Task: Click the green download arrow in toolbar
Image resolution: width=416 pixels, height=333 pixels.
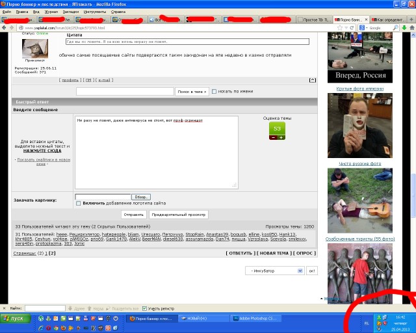Action: point(402,28)
